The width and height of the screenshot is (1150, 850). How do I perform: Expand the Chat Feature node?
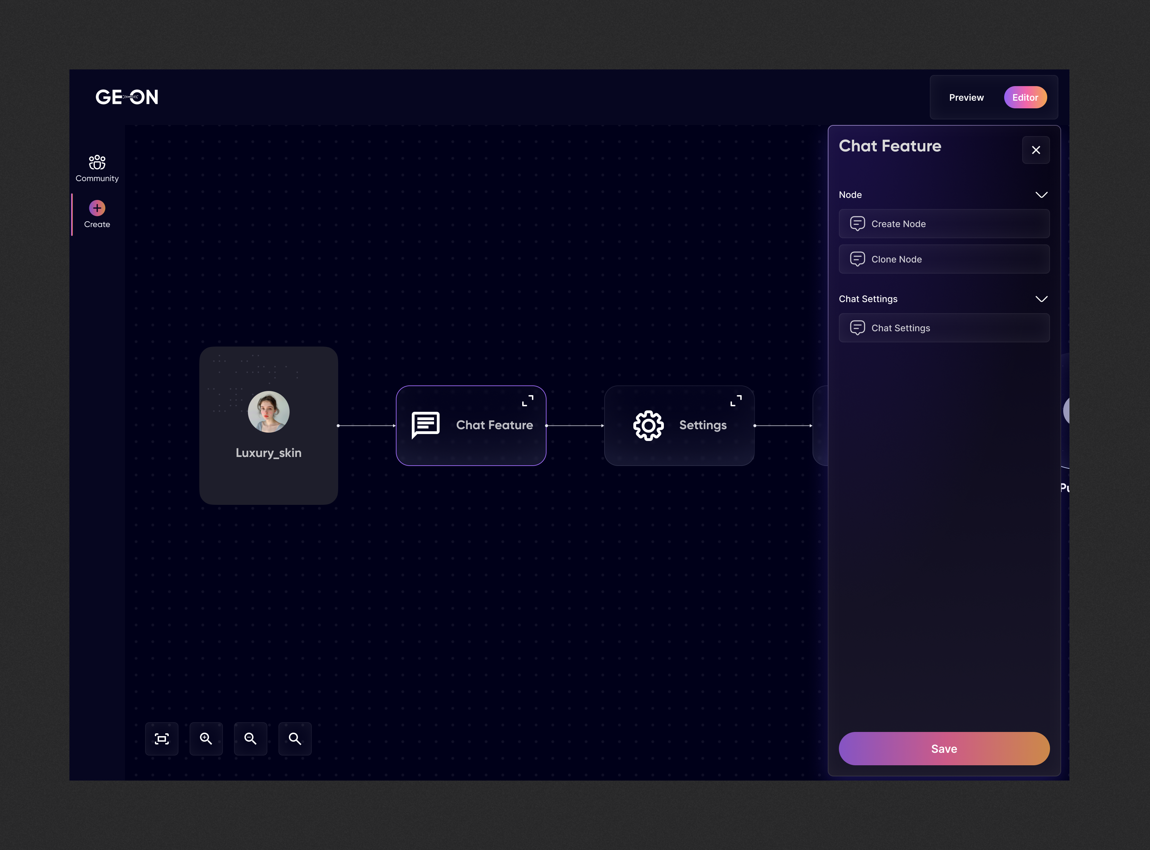pos(527,401)
